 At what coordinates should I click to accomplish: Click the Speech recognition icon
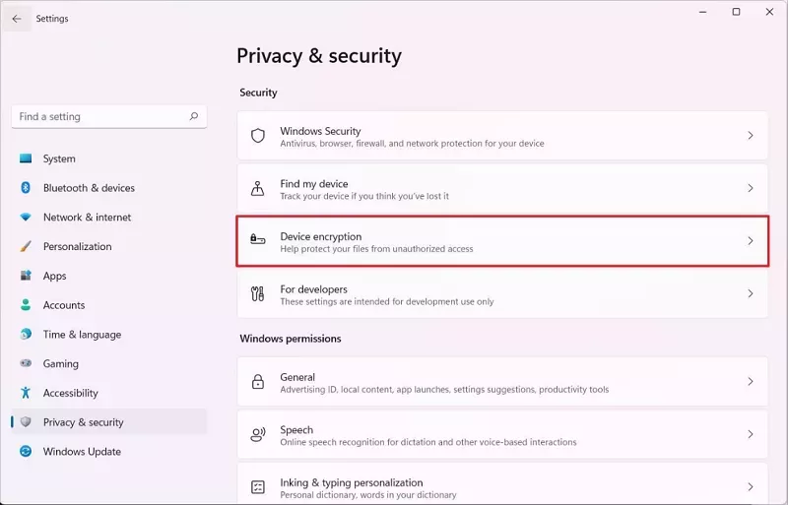pyautogui.click(x=258, y=434)
